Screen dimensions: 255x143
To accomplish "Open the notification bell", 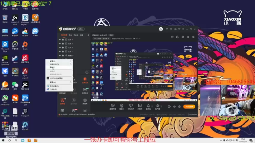I will click(x=188, y=37).
